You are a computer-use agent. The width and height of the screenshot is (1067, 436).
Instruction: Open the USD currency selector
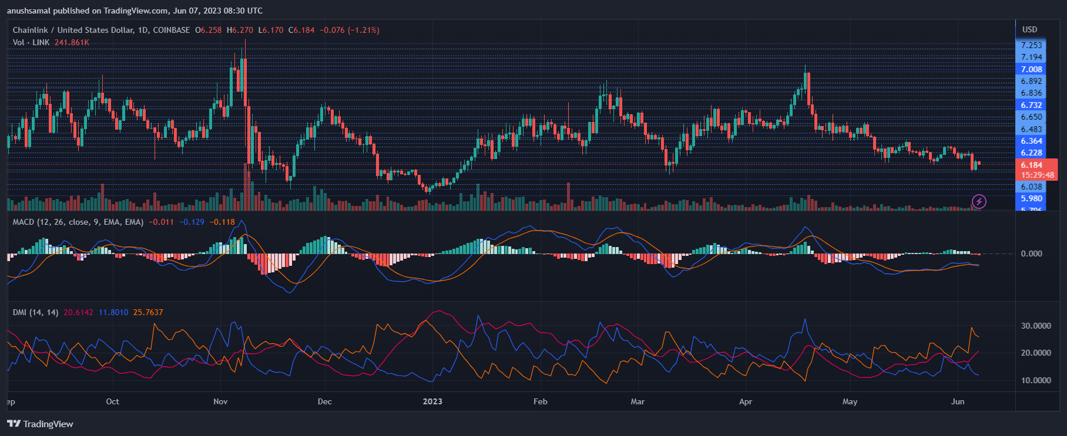(x=1029, y=29)
